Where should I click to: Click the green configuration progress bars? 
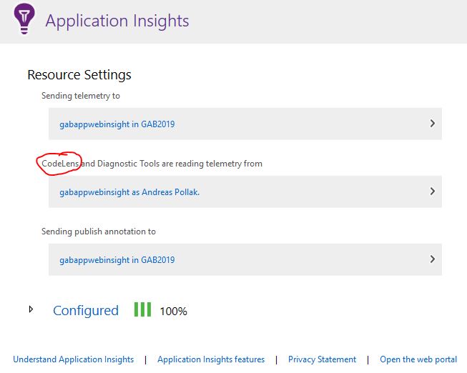tap(142, 309)
